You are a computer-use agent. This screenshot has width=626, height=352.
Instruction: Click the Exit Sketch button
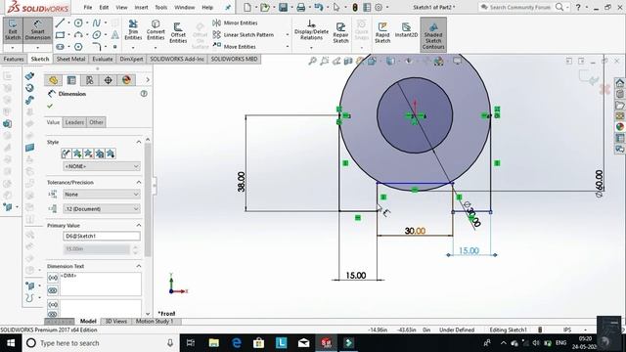coord(13,30)
